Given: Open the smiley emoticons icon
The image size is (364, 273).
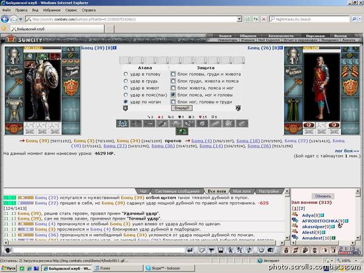Looking at the screenshot, I should (x=261, y=250).
